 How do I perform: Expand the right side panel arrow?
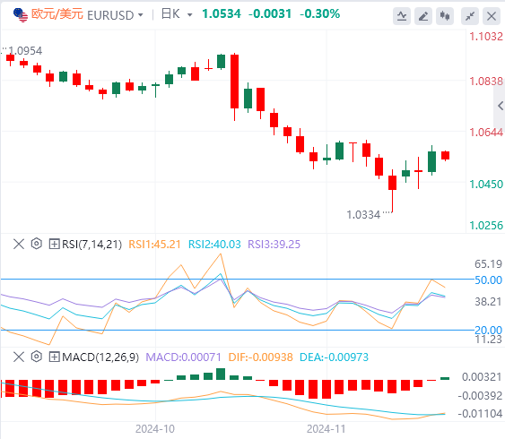tap(501, 106)
